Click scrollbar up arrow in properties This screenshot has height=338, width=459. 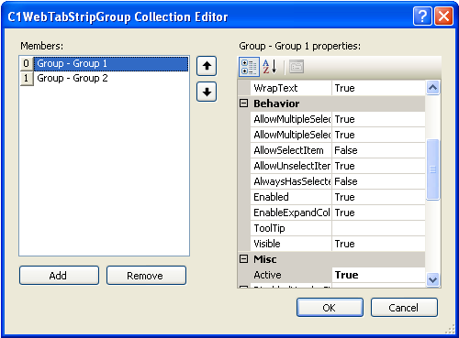[x=432, y=88]
